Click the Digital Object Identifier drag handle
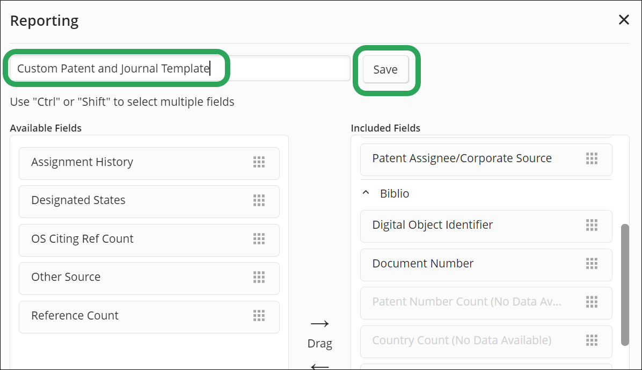 [x=592, y=225]
